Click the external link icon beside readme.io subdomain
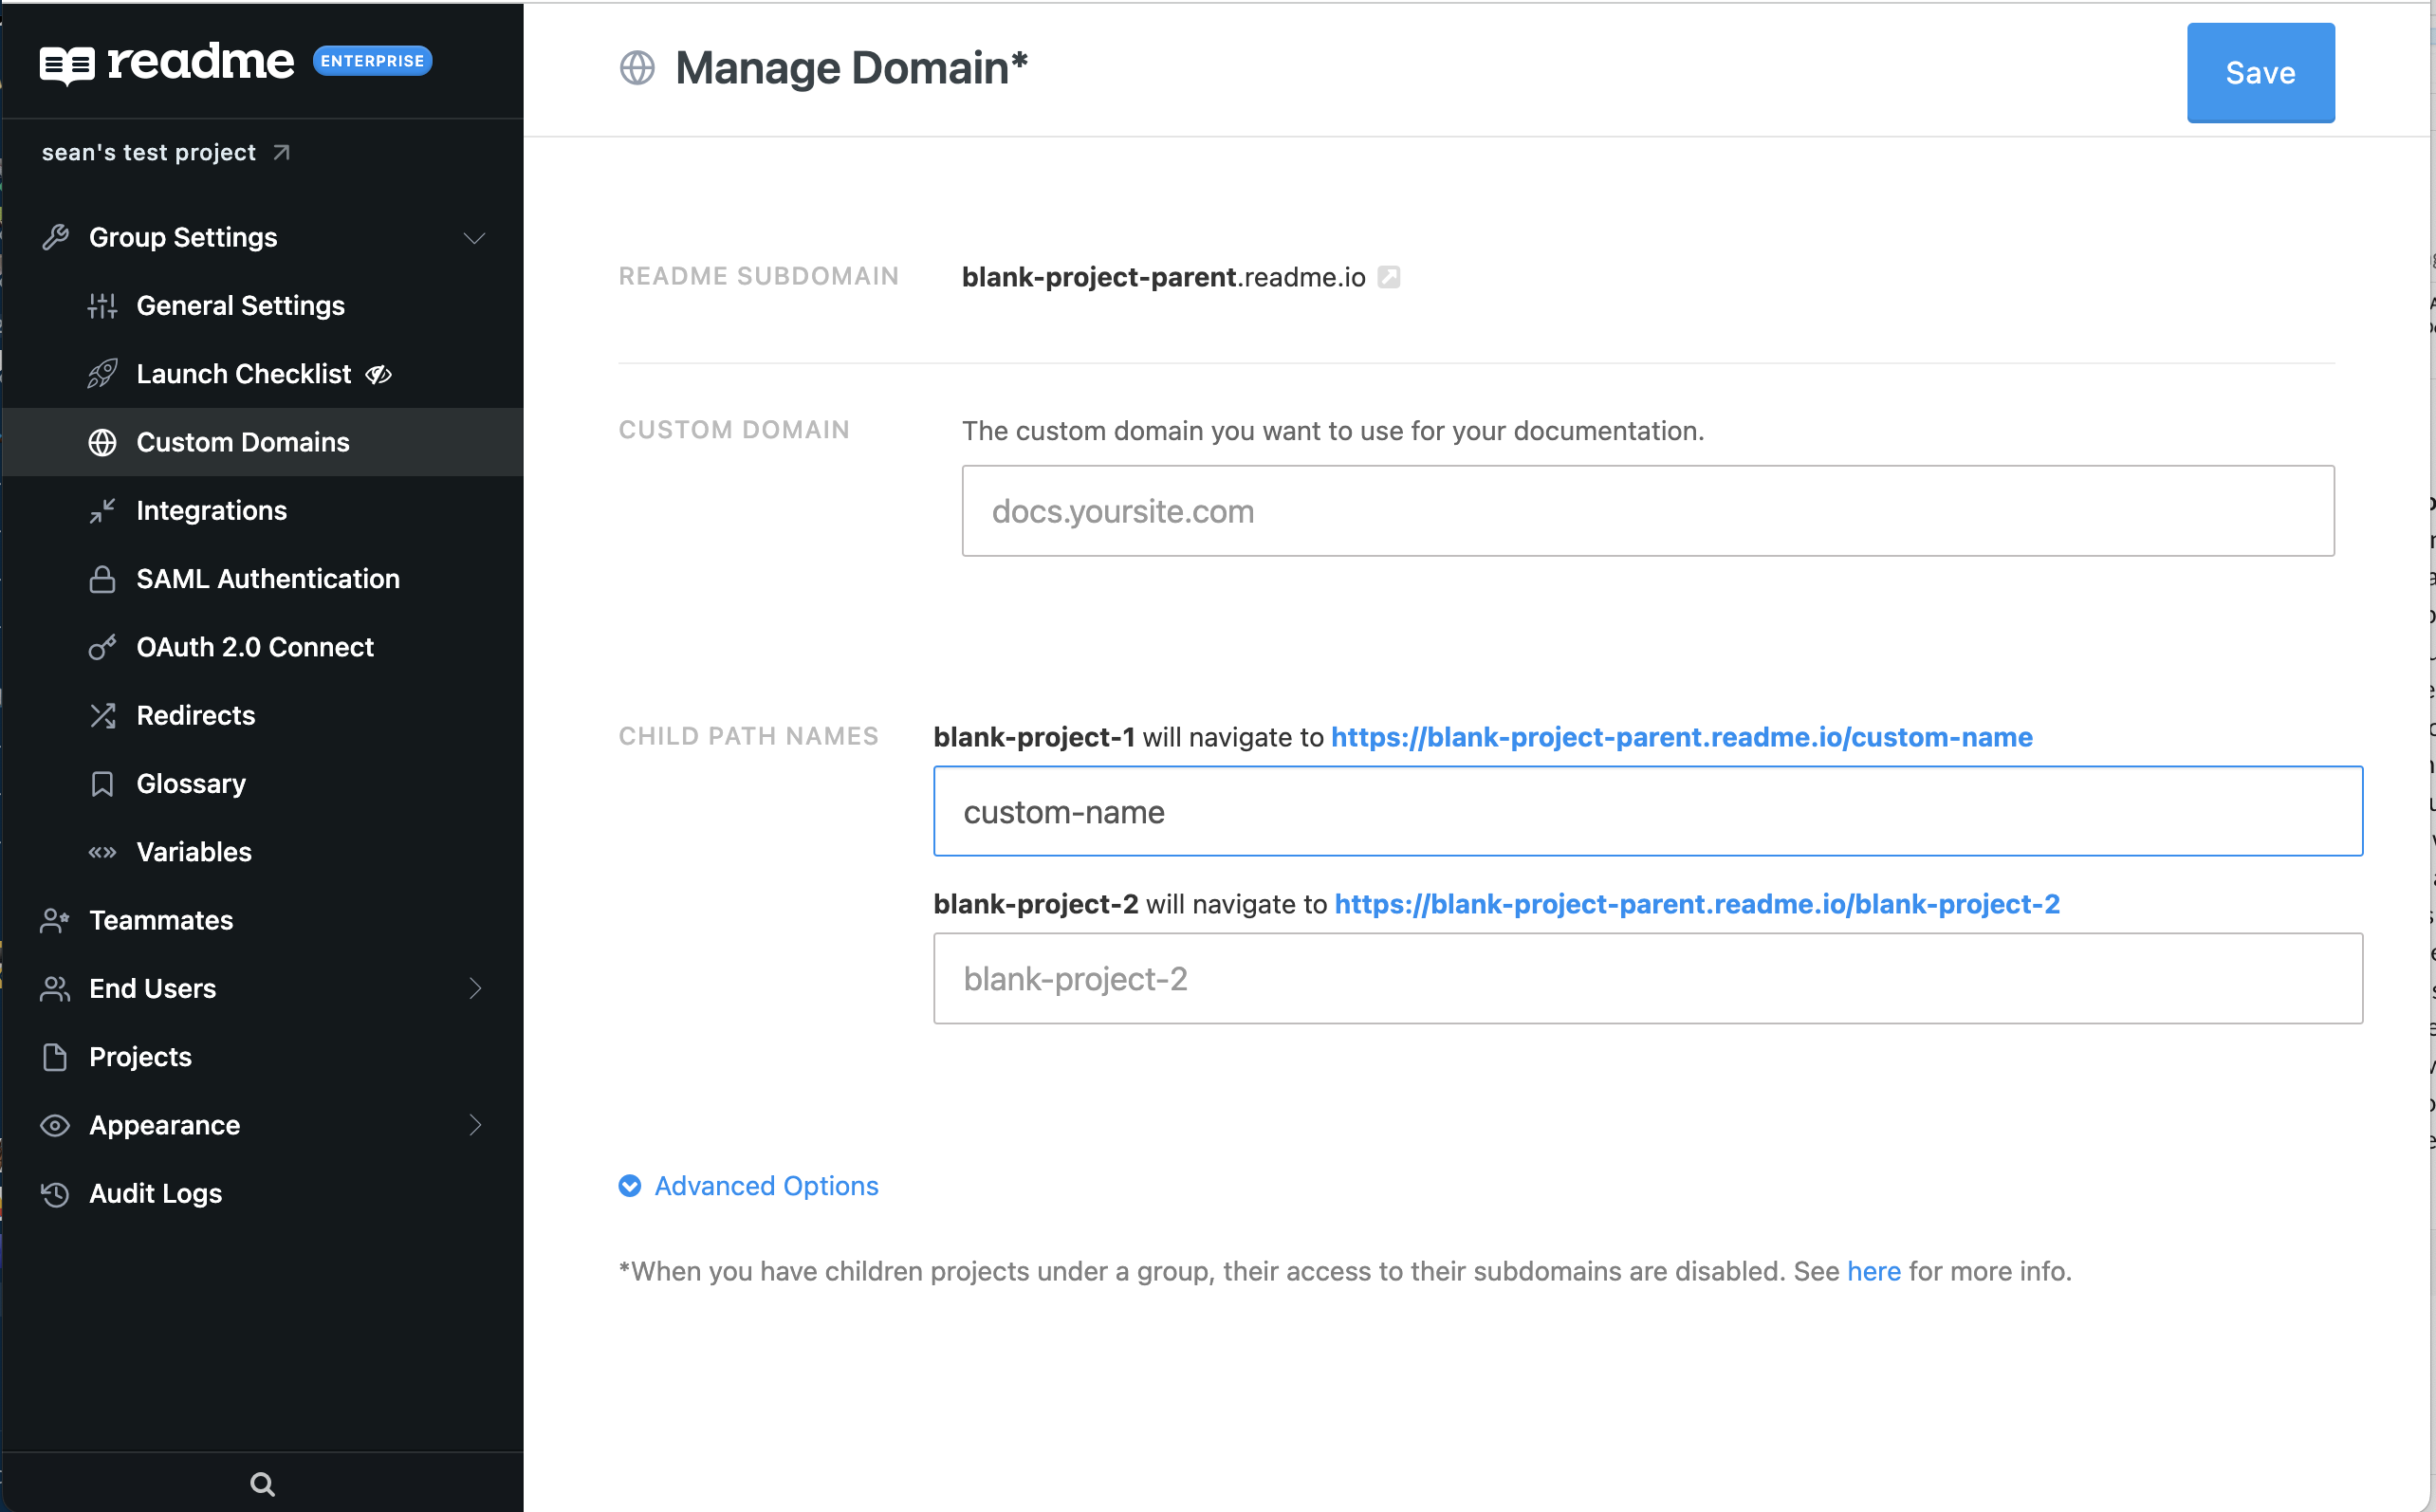 [x=1389, y=277]
